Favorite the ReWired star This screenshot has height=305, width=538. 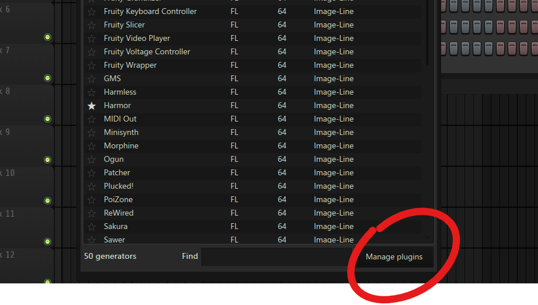pyautogui.click(x=91, y=213)
